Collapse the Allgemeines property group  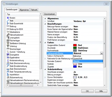click(x=45, y=18)
